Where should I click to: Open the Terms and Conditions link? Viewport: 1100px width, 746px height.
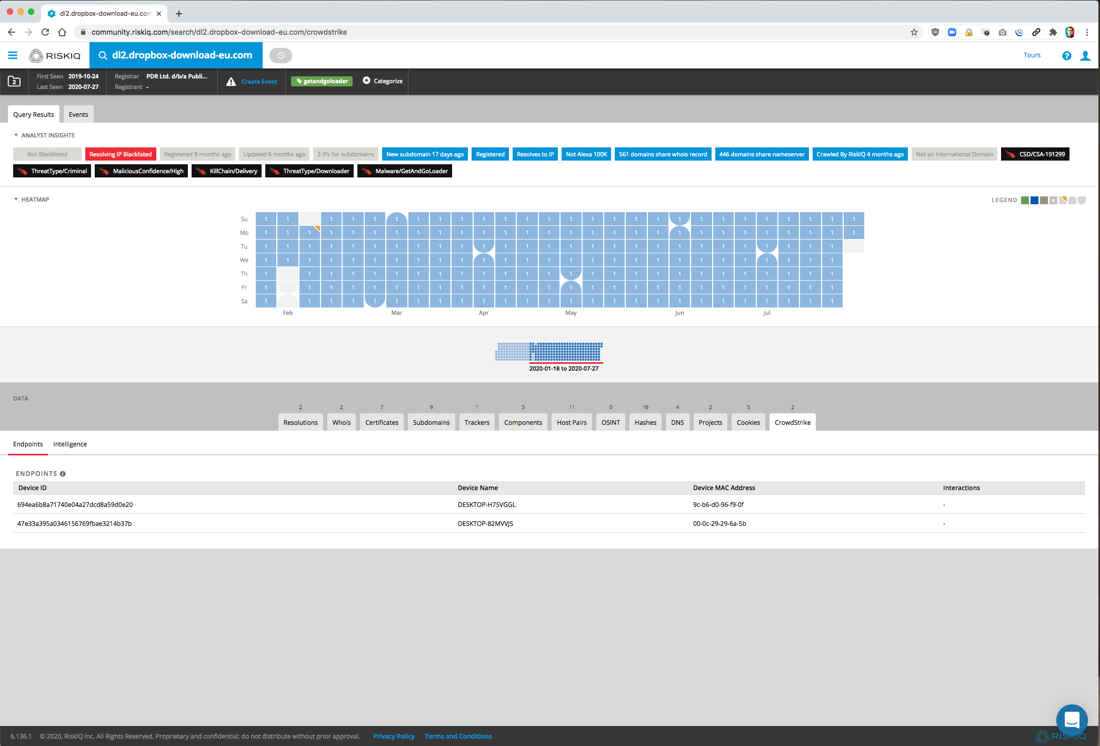click(458, 736)
